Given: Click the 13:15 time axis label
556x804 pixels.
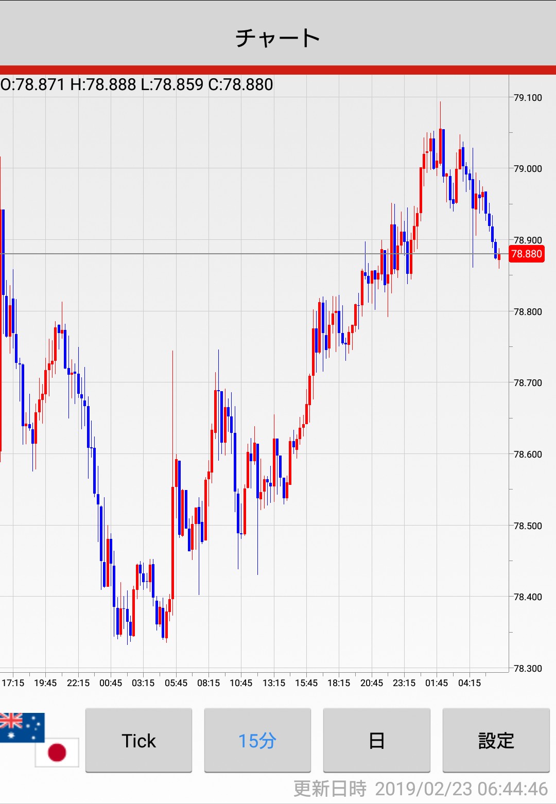Looking at the screenshot, I should tap(274, 683).
